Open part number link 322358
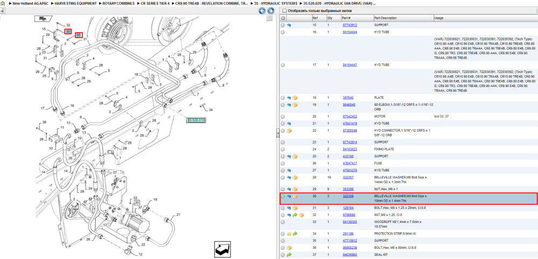This screenshot has width=538, height=259. (x=349, y=196)
